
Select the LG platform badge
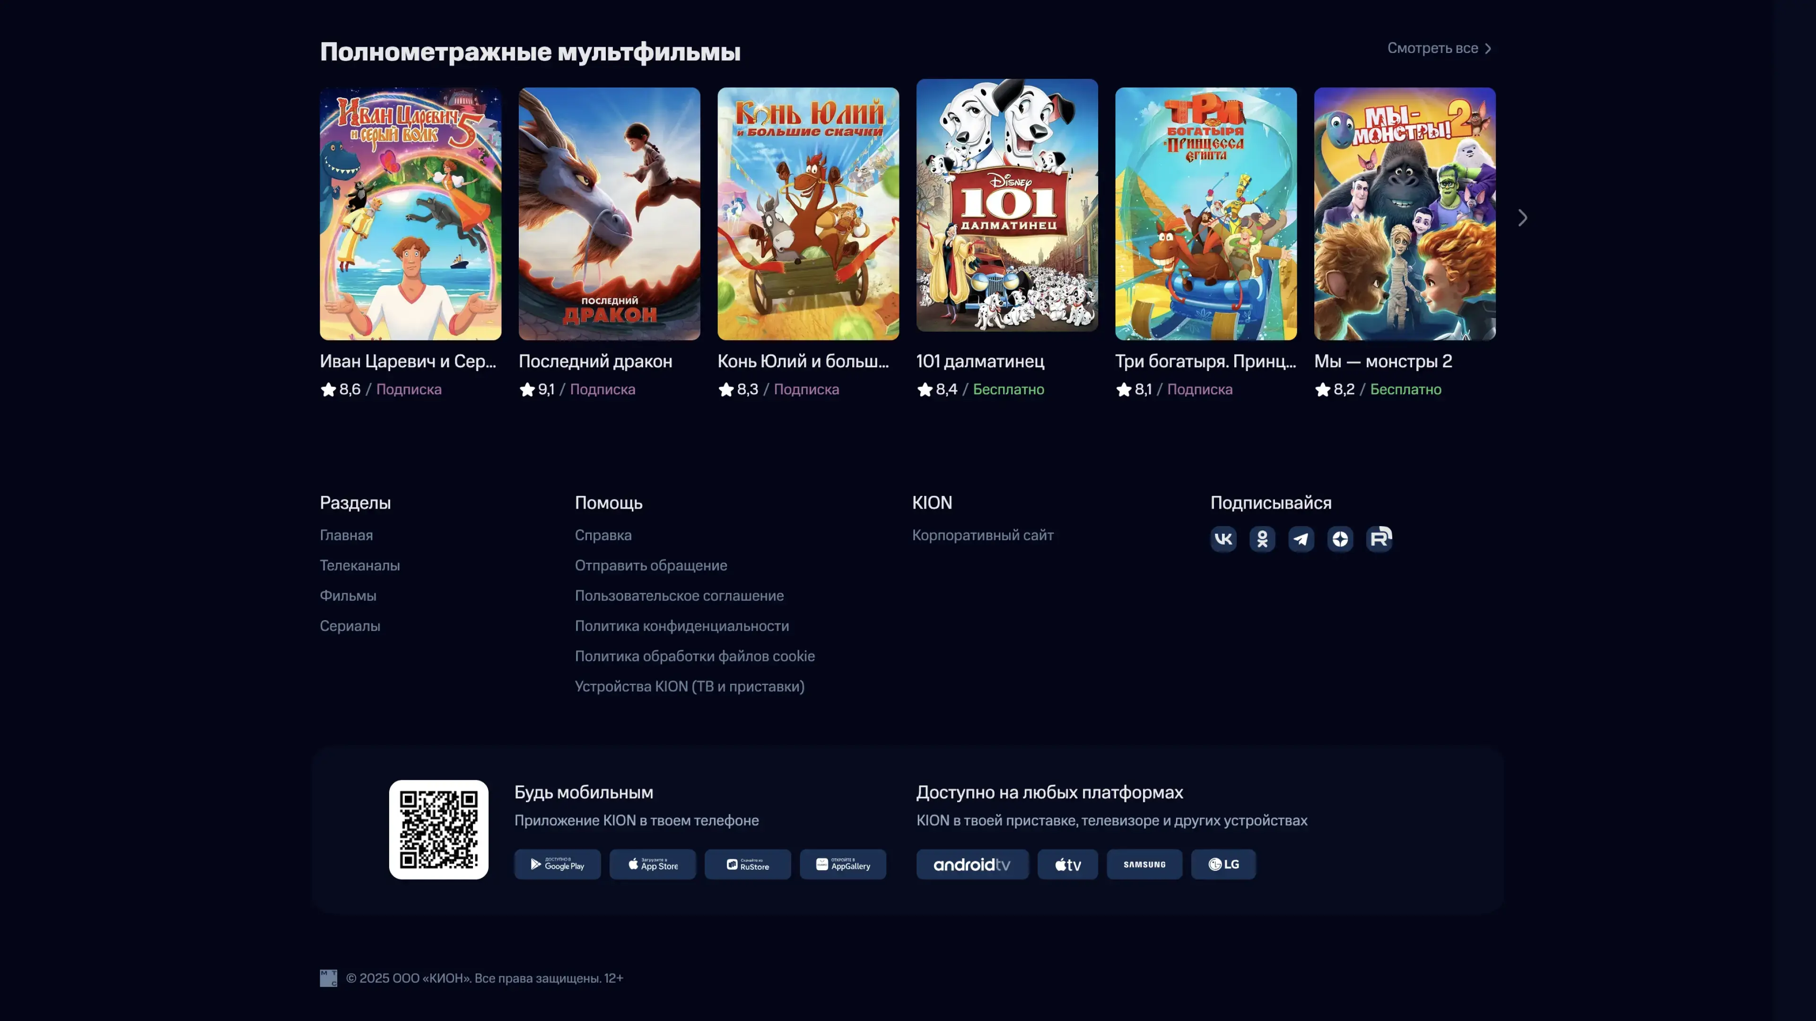[1223, 865]
